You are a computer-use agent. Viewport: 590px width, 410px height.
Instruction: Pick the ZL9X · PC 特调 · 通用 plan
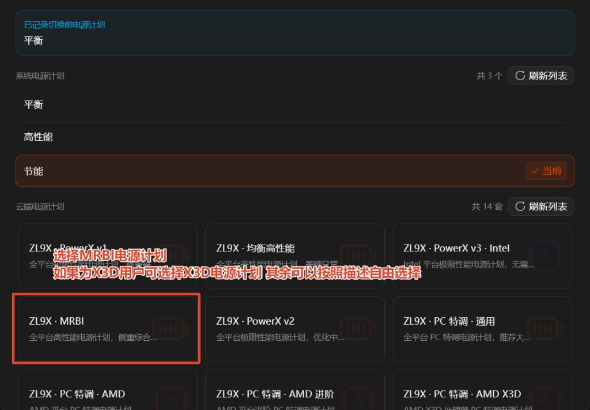482,329
